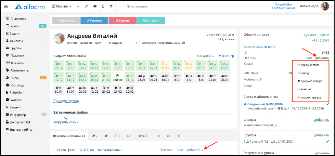Open visit cell Вс 27.10
Image resolution: width=335 pixels, height=156 pixels.
(x=59, y=66)
